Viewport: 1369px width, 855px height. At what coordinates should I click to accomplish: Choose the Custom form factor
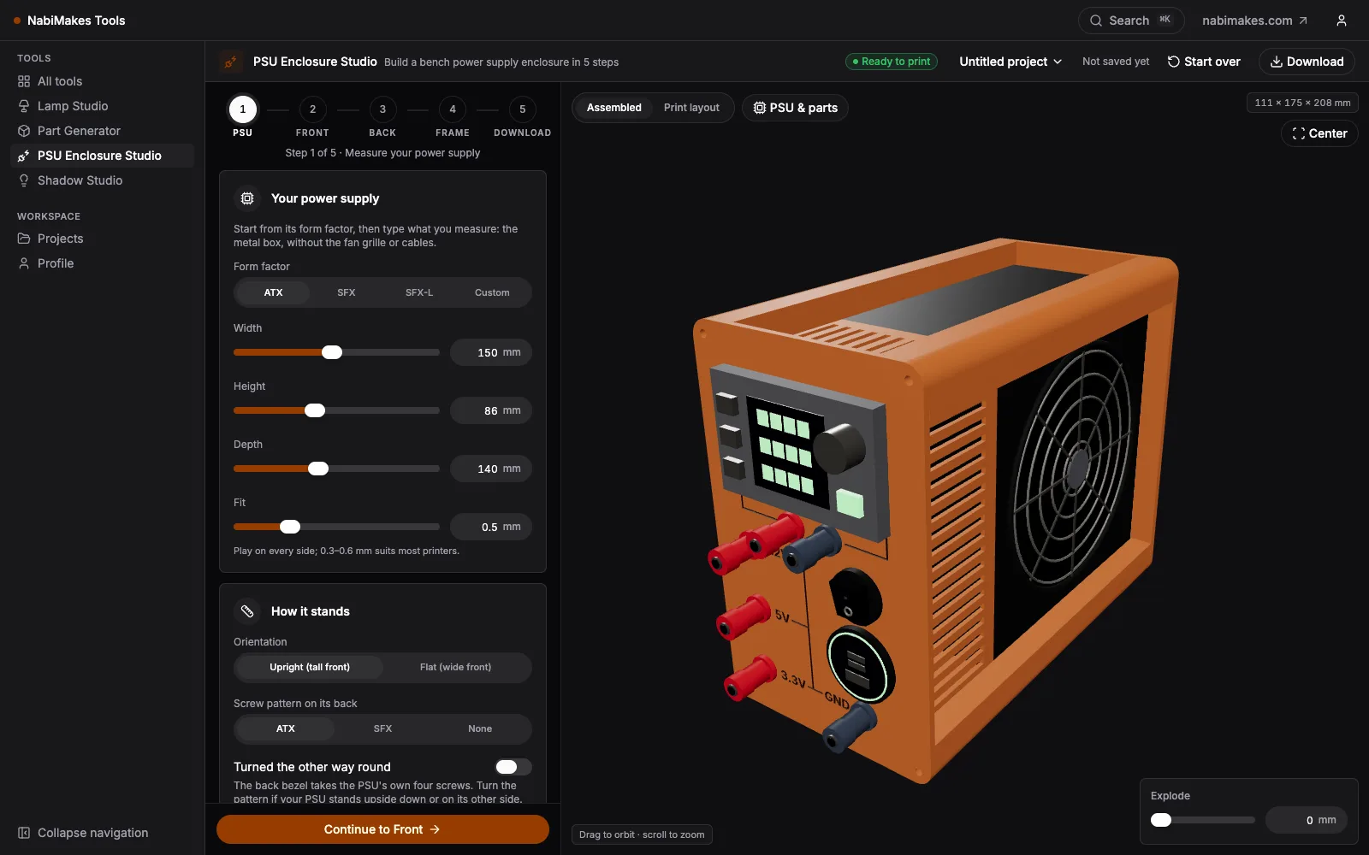click(x=492, y=292)
